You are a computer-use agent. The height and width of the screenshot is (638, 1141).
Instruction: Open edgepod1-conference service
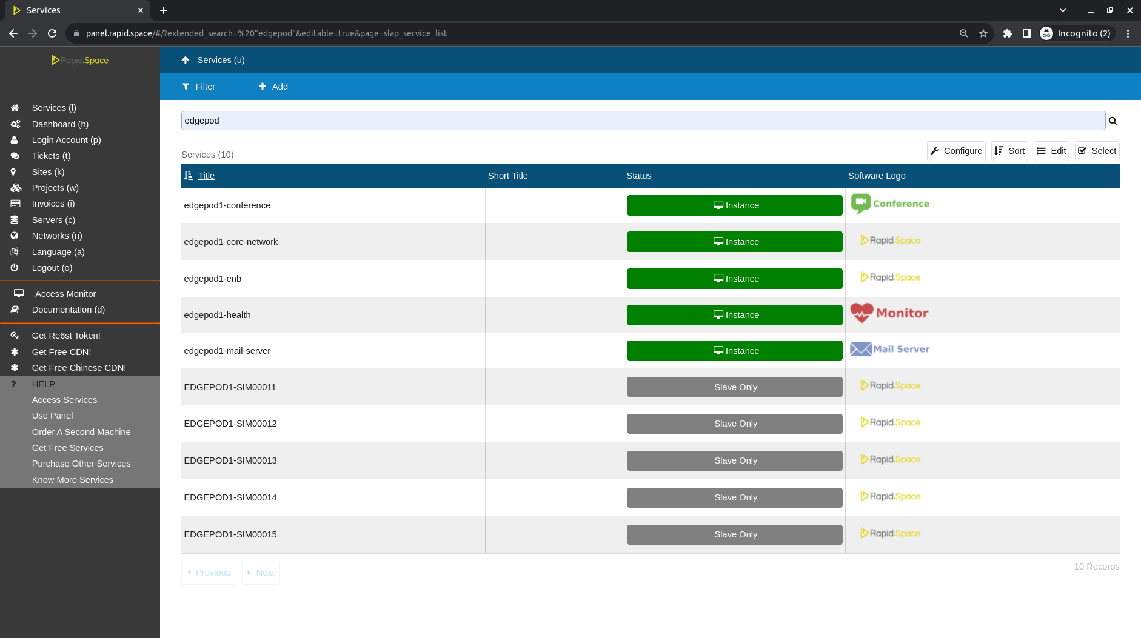[227, 205]
